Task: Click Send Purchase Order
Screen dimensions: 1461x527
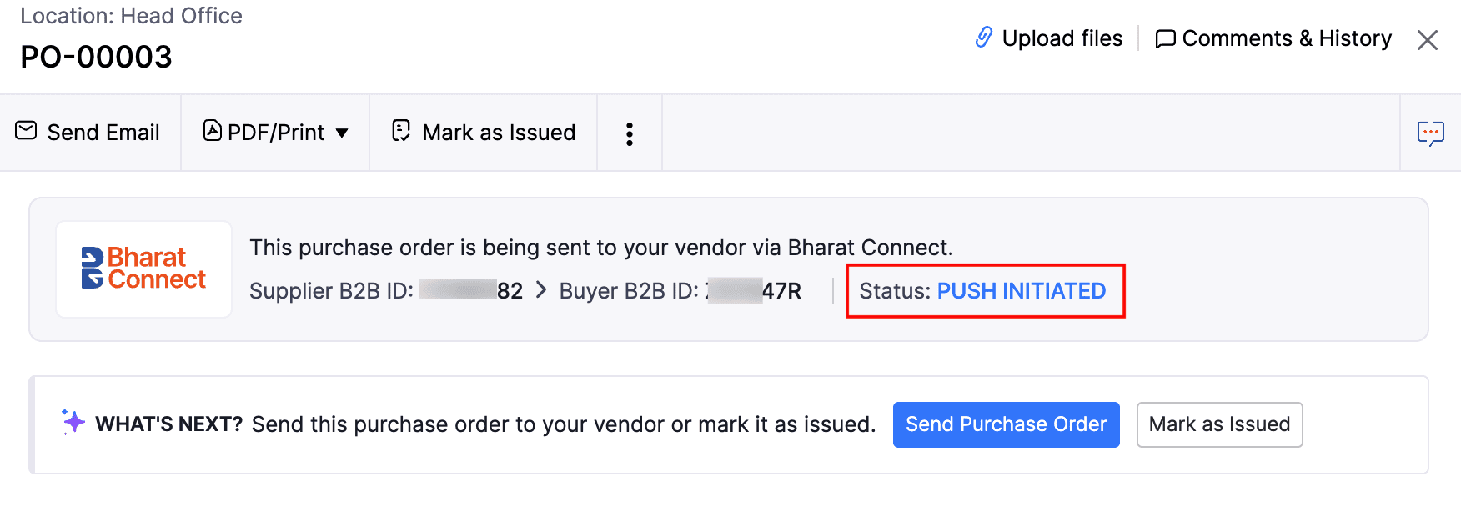Action: 1006,424
